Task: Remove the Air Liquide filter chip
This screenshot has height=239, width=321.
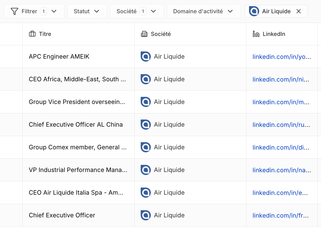Action: [299, 11]
